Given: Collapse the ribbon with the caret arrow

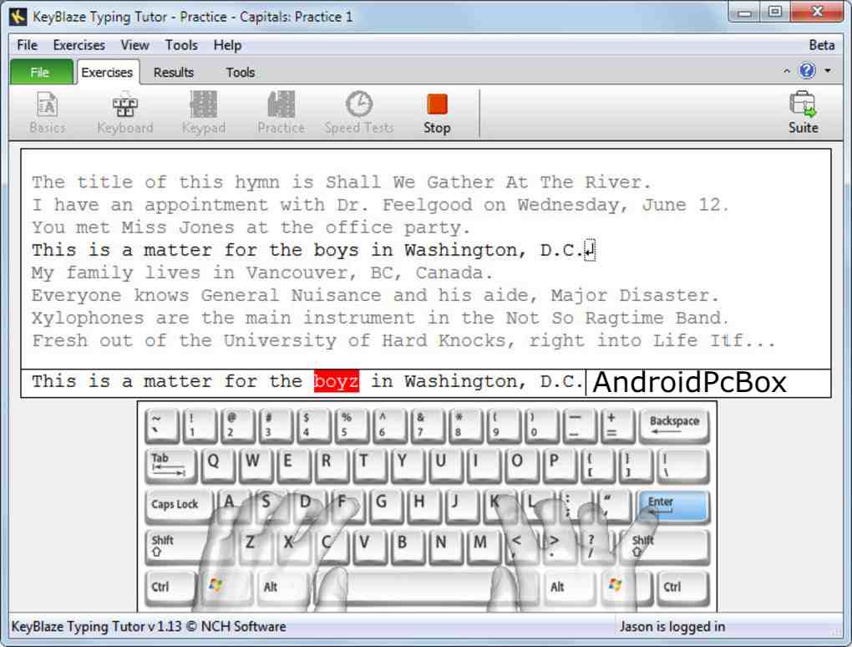Looking at the screenshot, I should click(x=786, y=71).
